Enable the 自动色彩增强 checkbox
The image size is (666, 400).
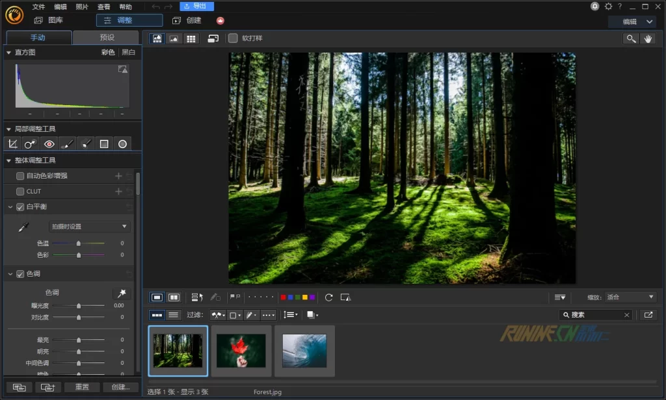20,176
